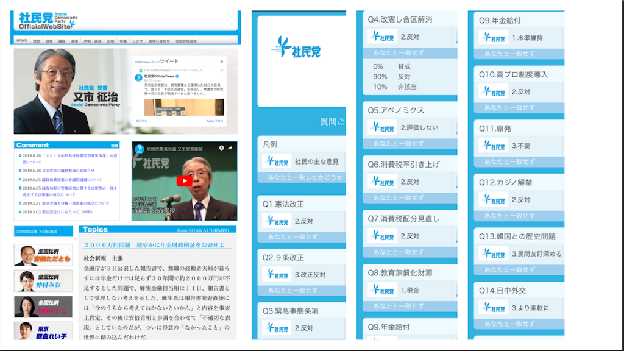Image resolution: width=624 pixels, height=351 pixels.
Task: Select the 2.評価しない answer under Q5.アベノミクス
Action: 419,127
